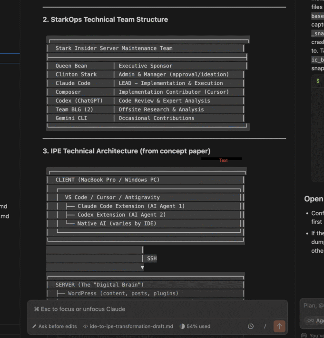Toggle the Ask before edits mode

54,327
